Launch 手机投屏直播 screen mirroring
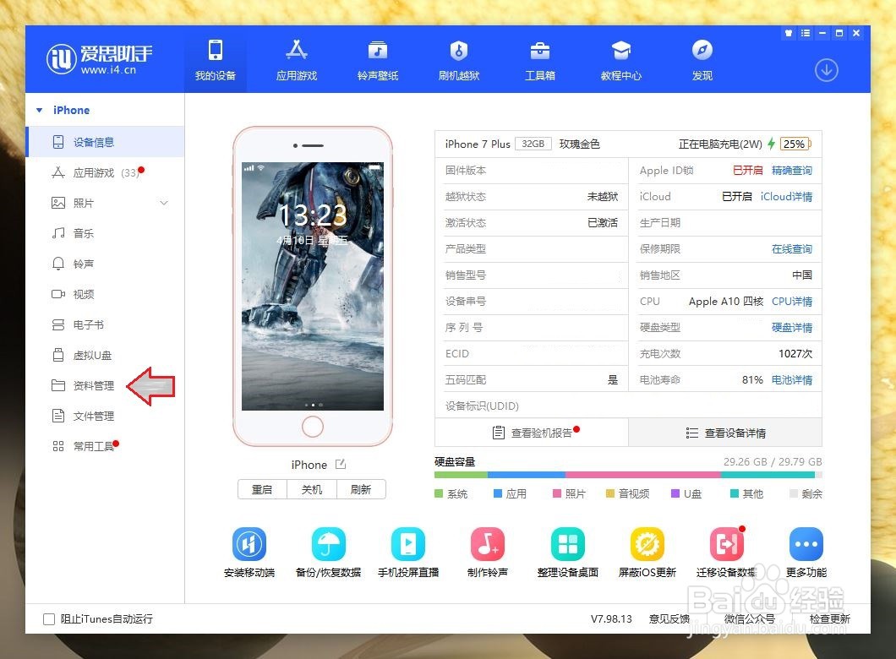 click(x=408, y=550)
